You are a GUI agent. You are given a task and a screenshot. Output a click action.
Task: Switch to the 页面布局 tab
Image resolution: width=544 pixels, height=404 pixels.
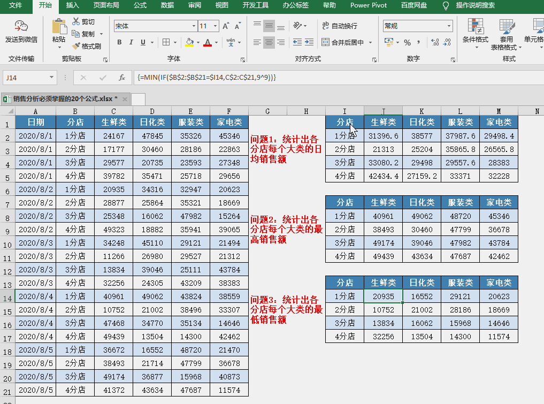point(106,5)
